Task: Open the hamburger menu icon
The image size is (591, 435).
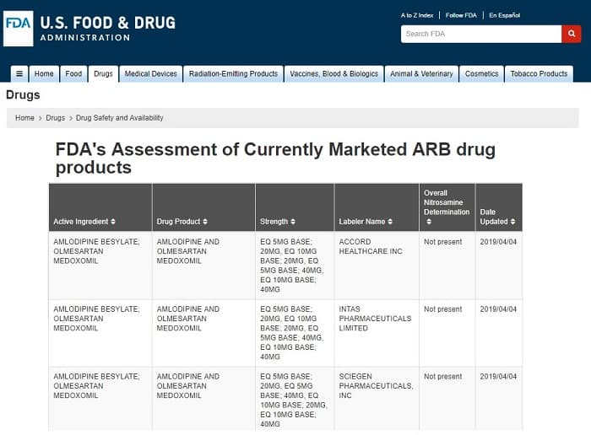Action: click(x=19, y=73)
